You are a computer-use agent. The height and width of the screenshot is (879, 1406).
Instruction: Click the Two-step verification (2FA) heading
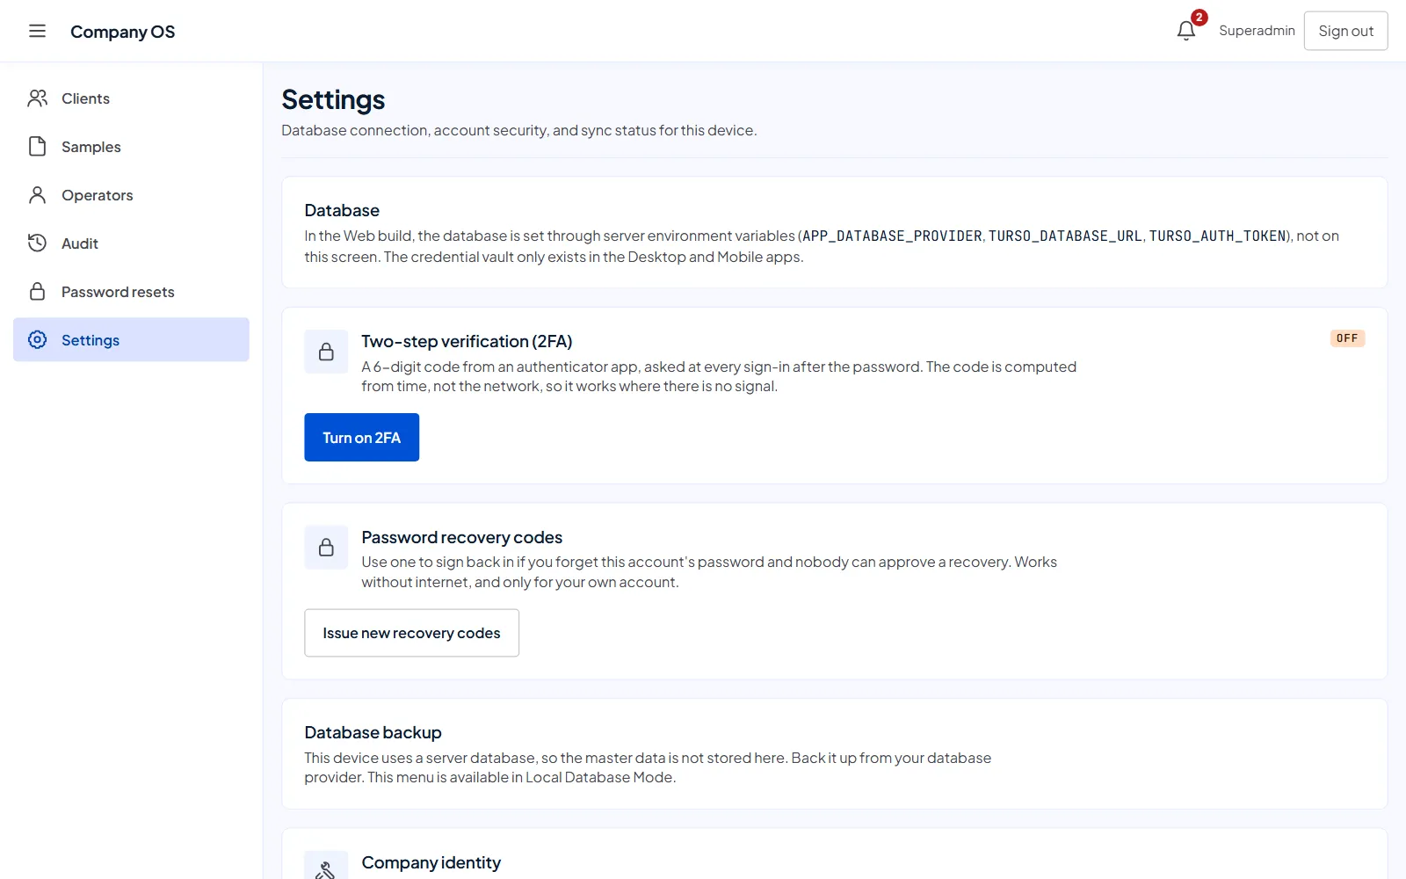pos(467,342)
